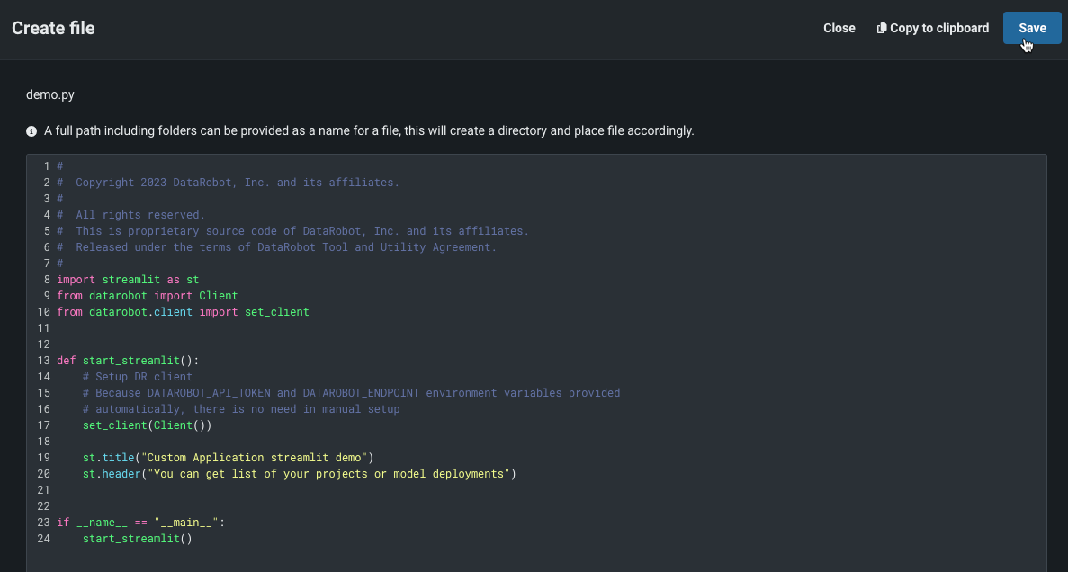Image resolution: width=1068 pixels, height=572 pixels.
Task: Click the info circle icon
Action: pos(31,131)
